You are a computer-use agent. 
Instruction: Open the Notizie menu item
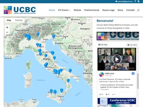77,10
